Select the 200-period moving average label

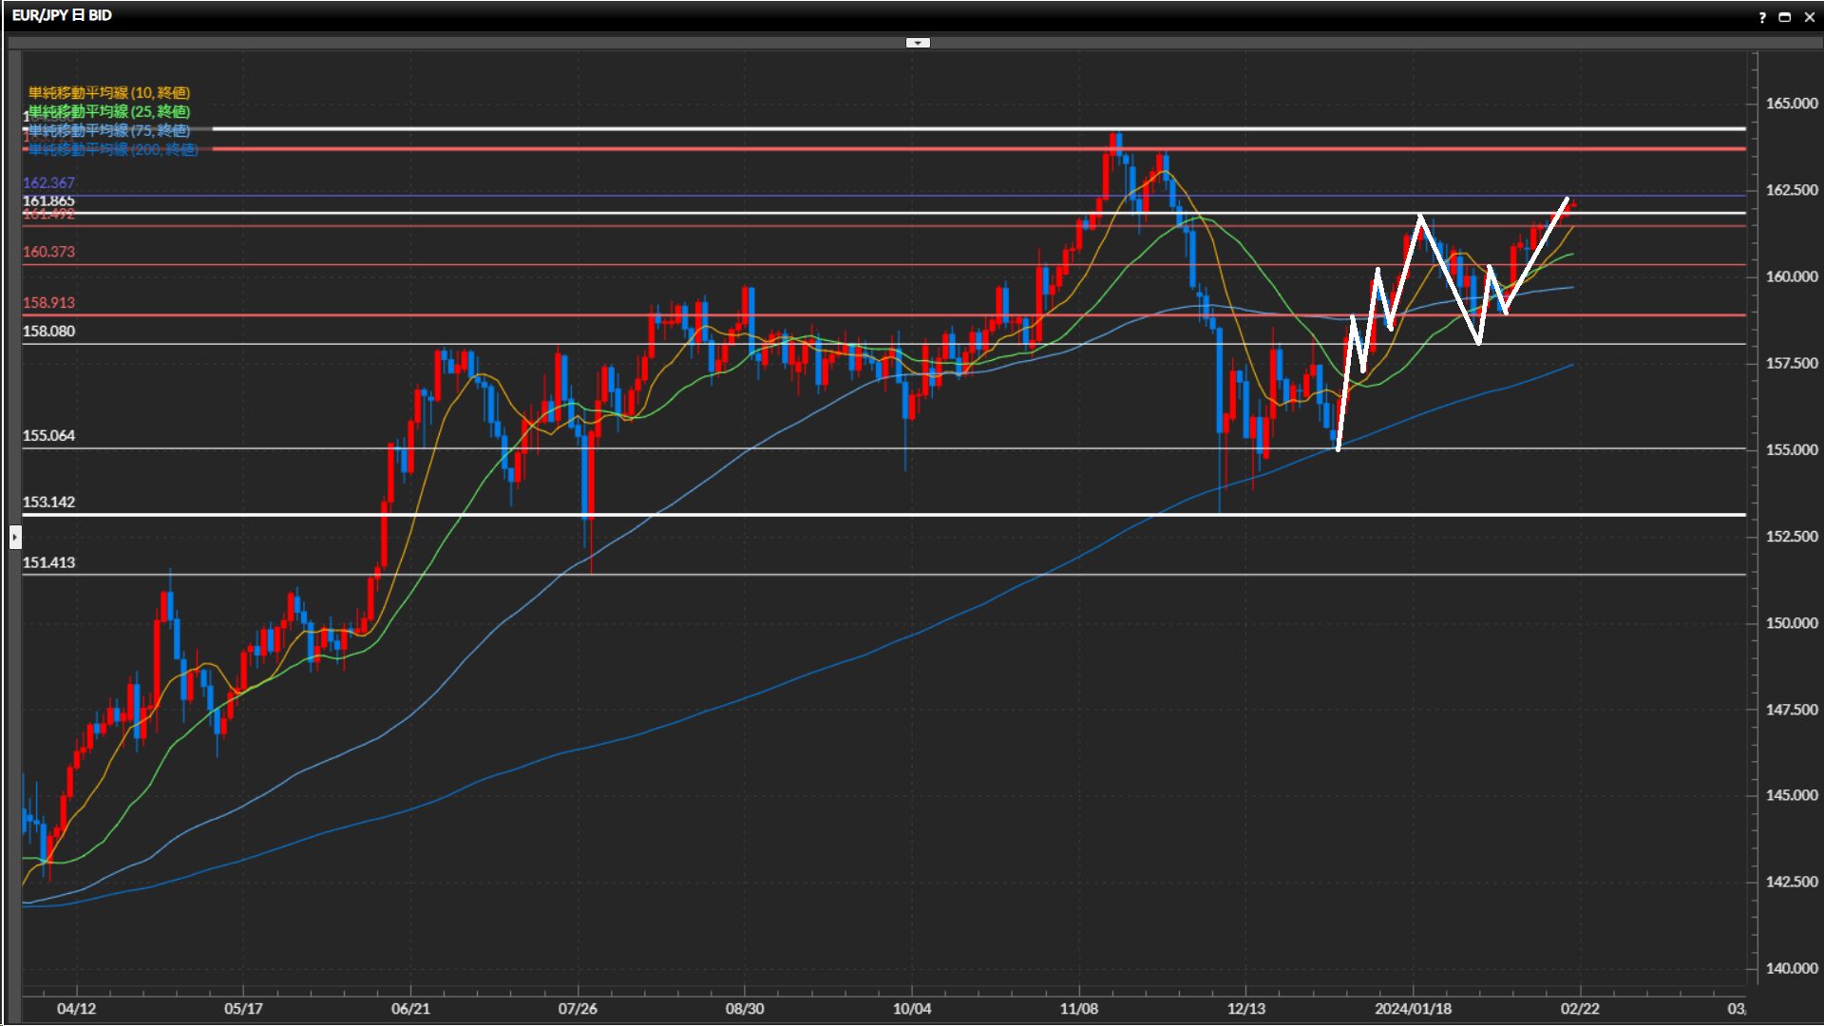pos(113,149)
